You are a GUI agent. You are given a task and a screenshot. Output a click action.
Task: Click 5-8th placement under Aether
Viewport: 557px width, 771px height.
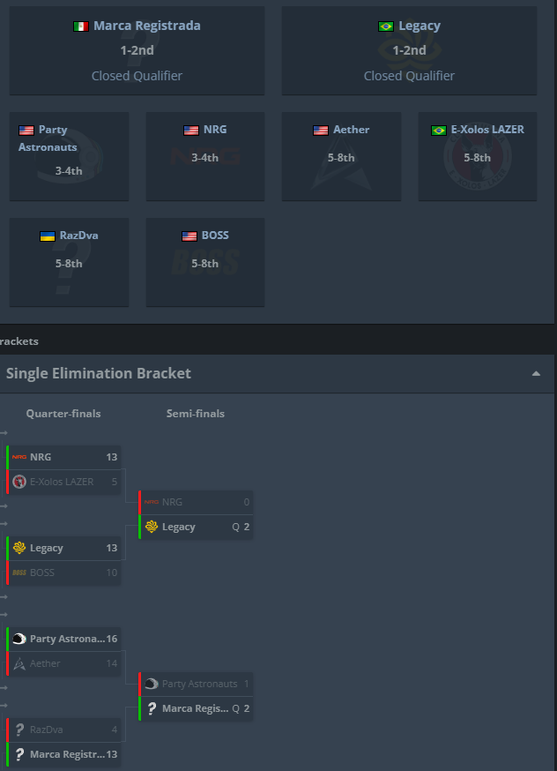tap(341, 158)
